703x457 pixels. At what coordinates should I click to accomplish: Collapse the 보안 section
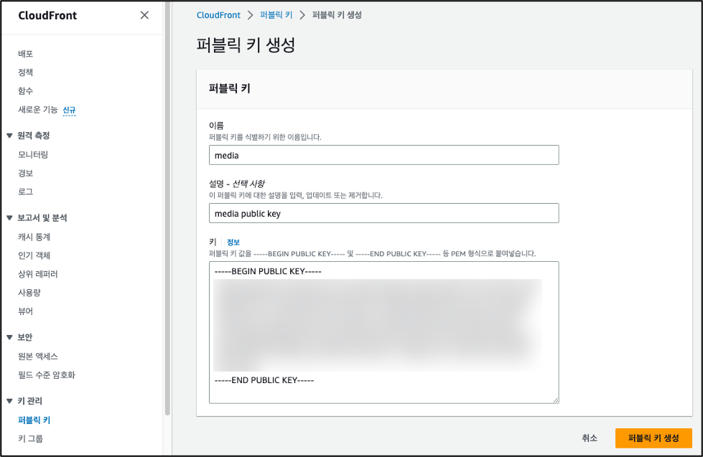[9, 337]
